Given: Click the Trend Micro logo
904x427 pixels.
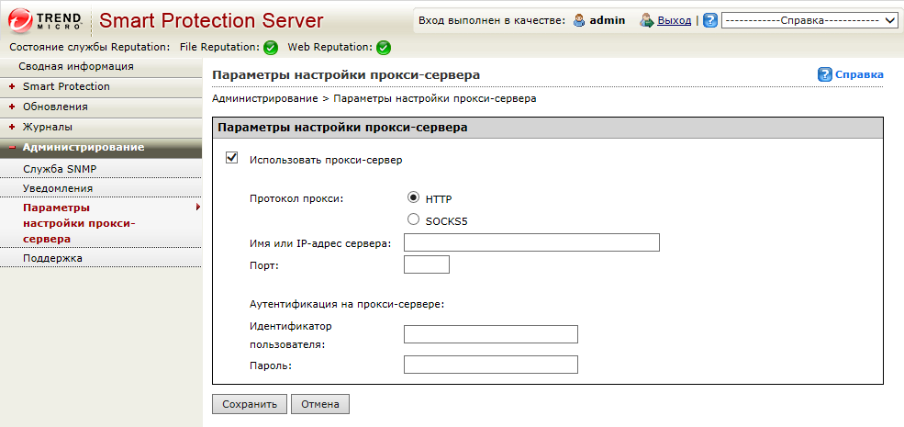Looking at the screenshot, I should [x=45, y=20].
